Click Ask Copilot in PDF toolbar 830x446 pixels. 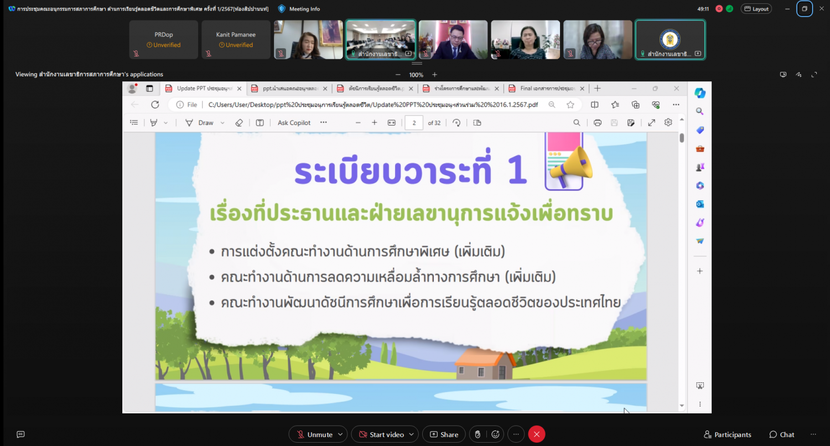[x=294, y=123]
